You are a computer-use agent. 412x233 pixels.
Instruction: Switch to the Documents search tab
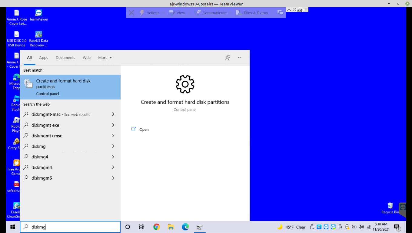(65, 58)
